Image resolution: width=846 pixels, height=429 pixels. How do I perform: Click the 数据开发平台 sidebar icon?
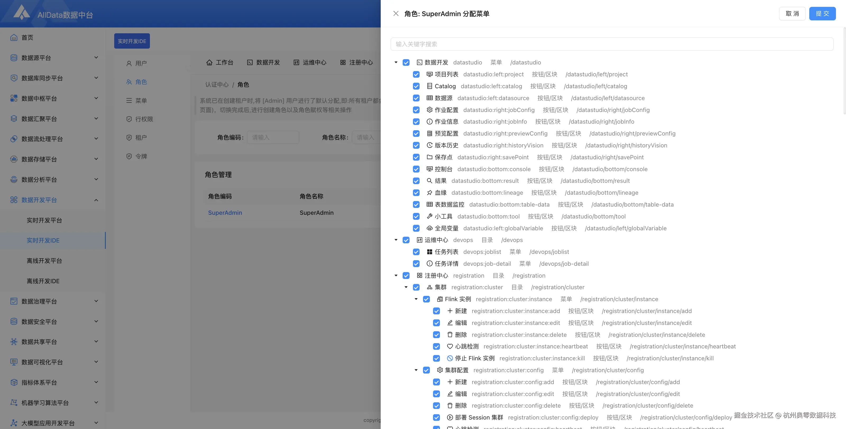coord(14,200)
